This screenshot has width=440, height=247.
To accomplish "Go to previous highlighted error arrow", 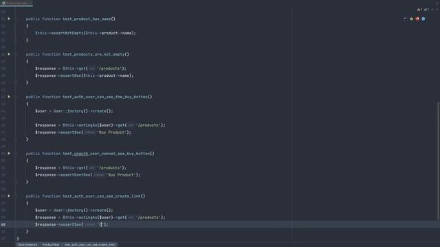I will pyautogui.click(x=432, y=10).
